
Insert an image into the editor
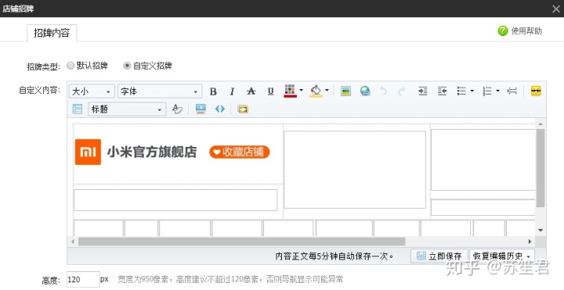coord(345,91)
